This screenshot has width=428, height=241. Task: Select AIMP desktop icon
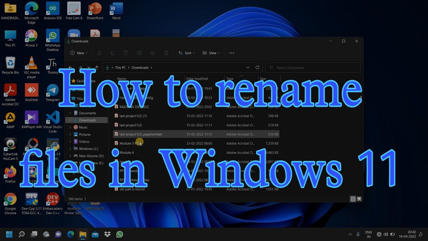pyautogui.click(x=10, y=120)
